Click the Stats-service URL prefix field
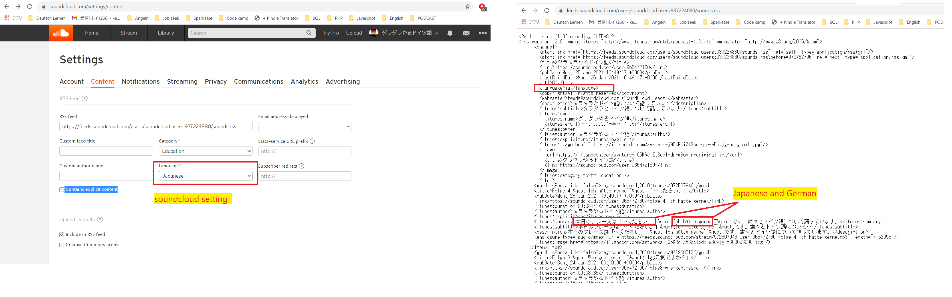This screenshot has height=297, width=952. click(305, 151)
